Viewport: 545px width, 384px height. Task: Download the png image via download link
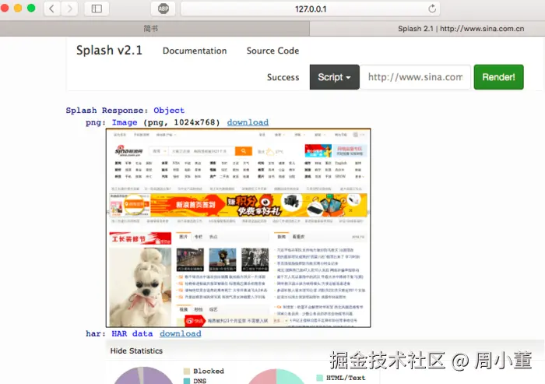pyautogui.click(x=248, y=122)
